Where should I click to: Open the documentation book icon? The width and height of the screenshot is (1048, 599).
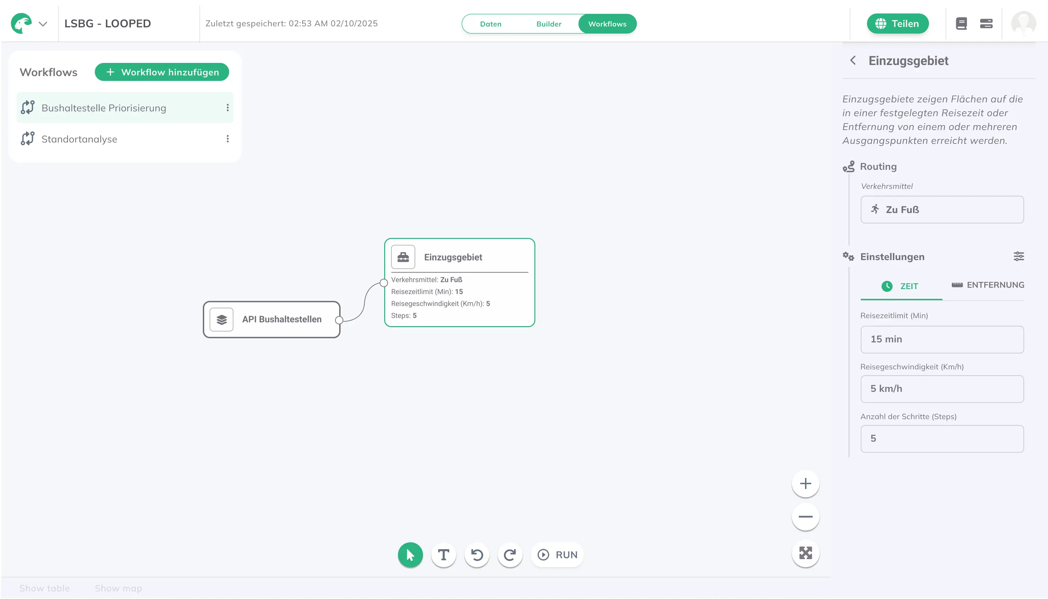tap(961, 24)
